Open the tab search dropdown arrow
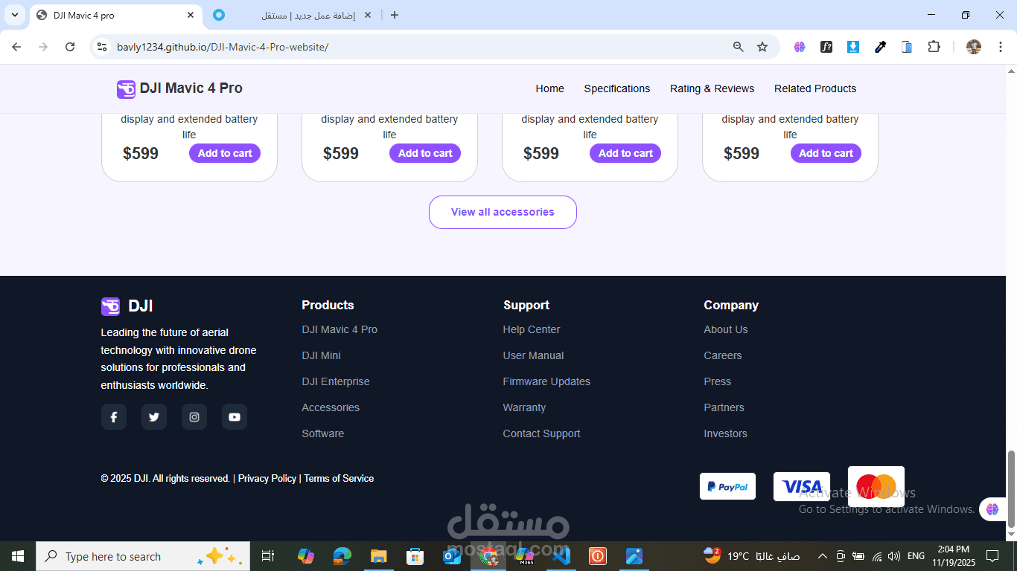The width and height of the screenshot is (1017, 571). tap(15, 15)
